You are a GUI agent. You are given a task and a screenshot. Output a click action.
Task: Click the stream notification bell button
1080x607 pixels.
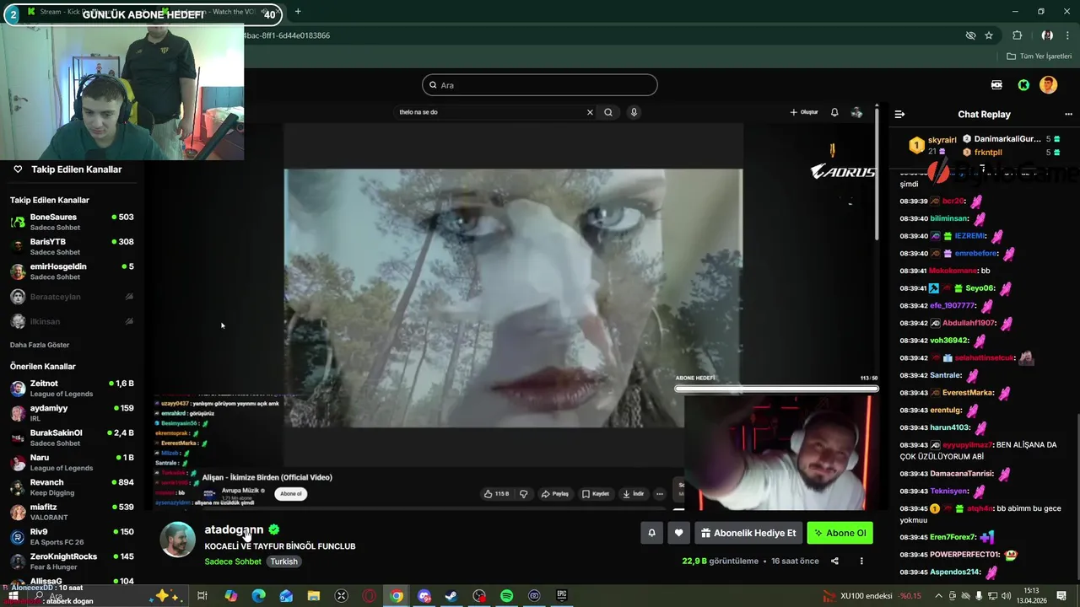(651, 533)
